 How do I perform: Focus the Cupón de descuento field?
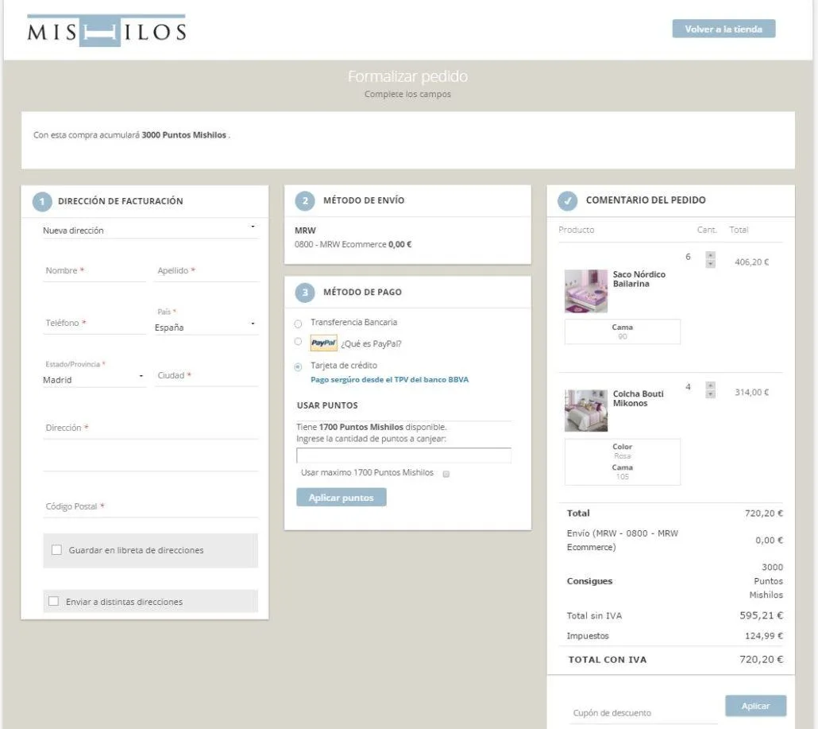coord(643,713)
